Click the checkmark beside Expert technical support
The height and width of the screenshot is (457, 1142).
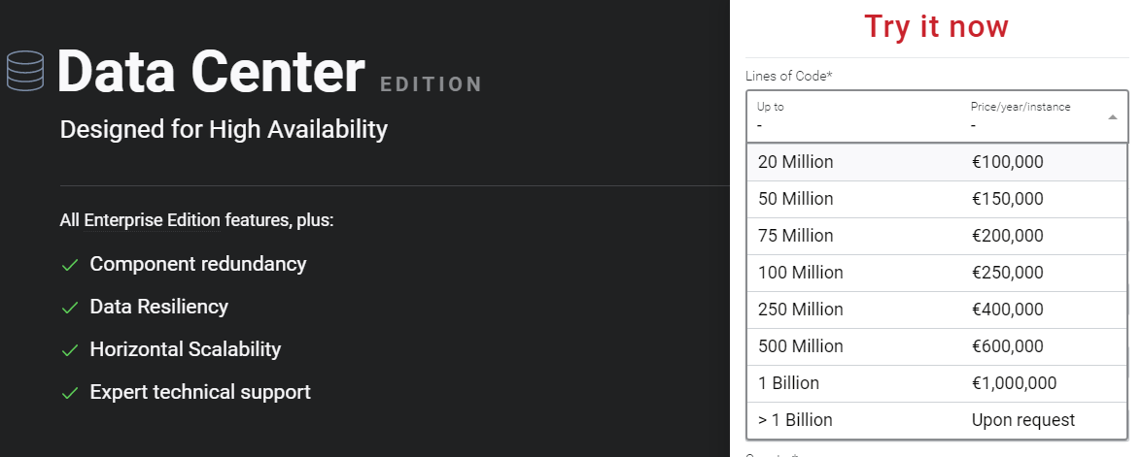69,393
